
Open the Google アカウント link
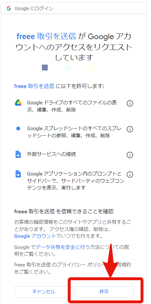click(x=35, y=236)
